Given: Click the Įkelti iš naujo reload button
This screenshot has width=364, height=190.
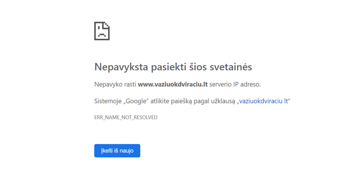Looking at the screenshot, I should coord(117,151).
